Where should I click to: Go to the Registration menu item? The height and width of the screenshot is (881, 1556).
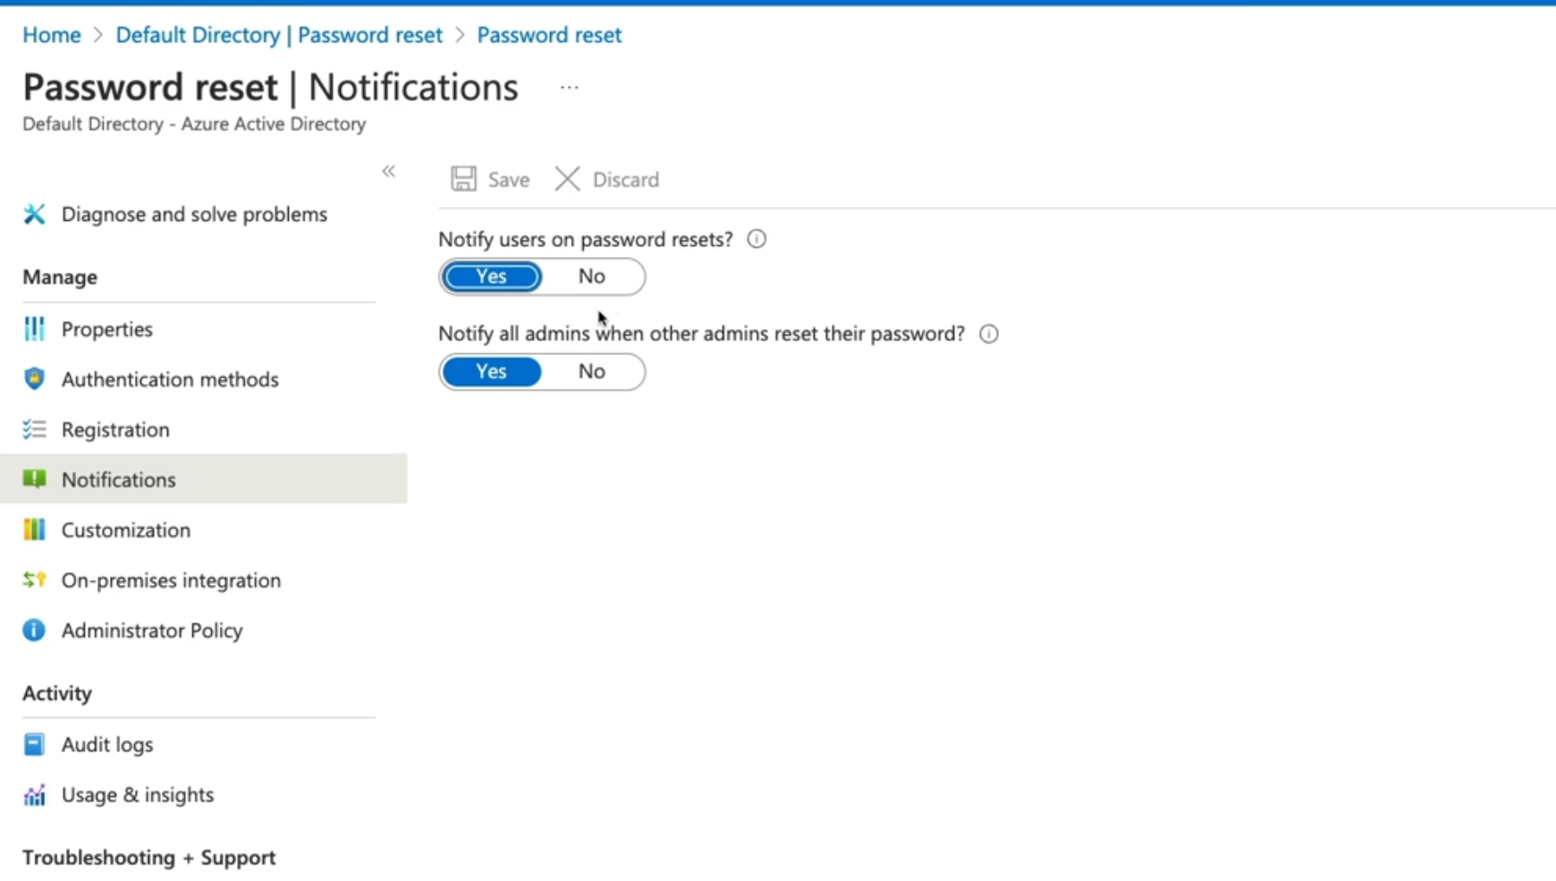point(115,429)
